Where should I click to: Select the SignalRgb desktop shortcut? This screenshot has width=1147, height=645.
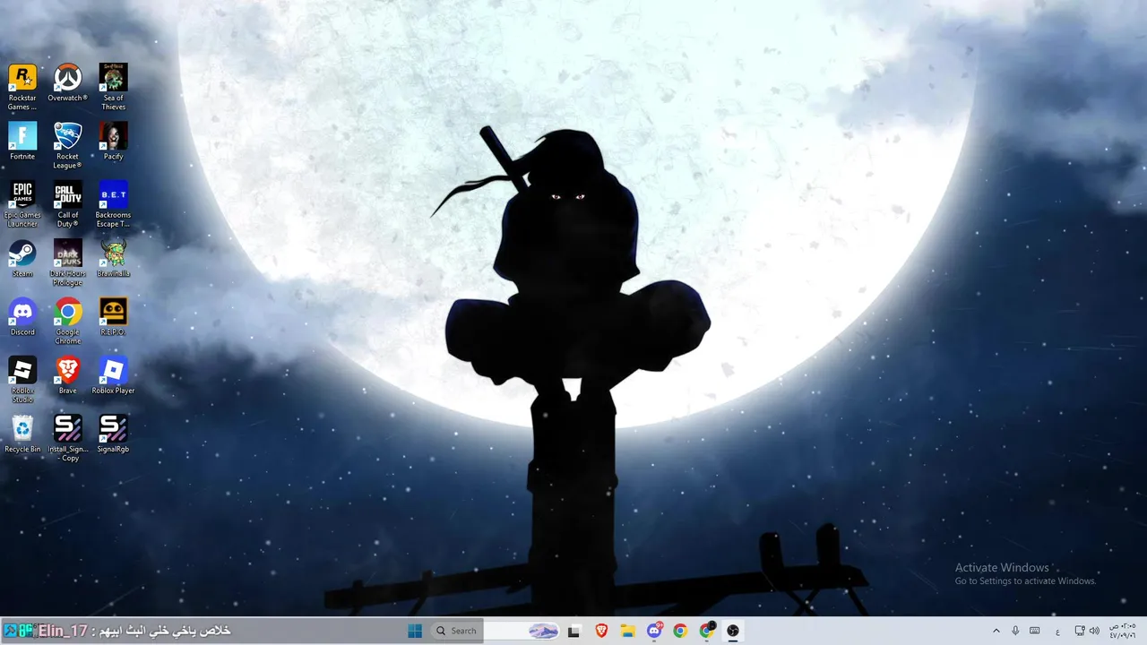pos(113,434)
